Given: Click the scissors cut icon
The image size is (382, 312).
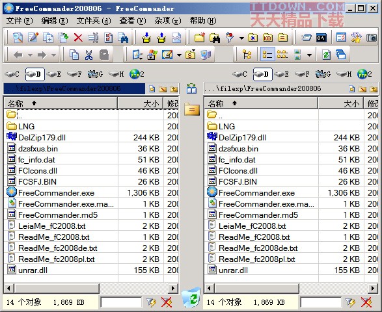Looking at the screenshot, I should [x=89, y=55].
